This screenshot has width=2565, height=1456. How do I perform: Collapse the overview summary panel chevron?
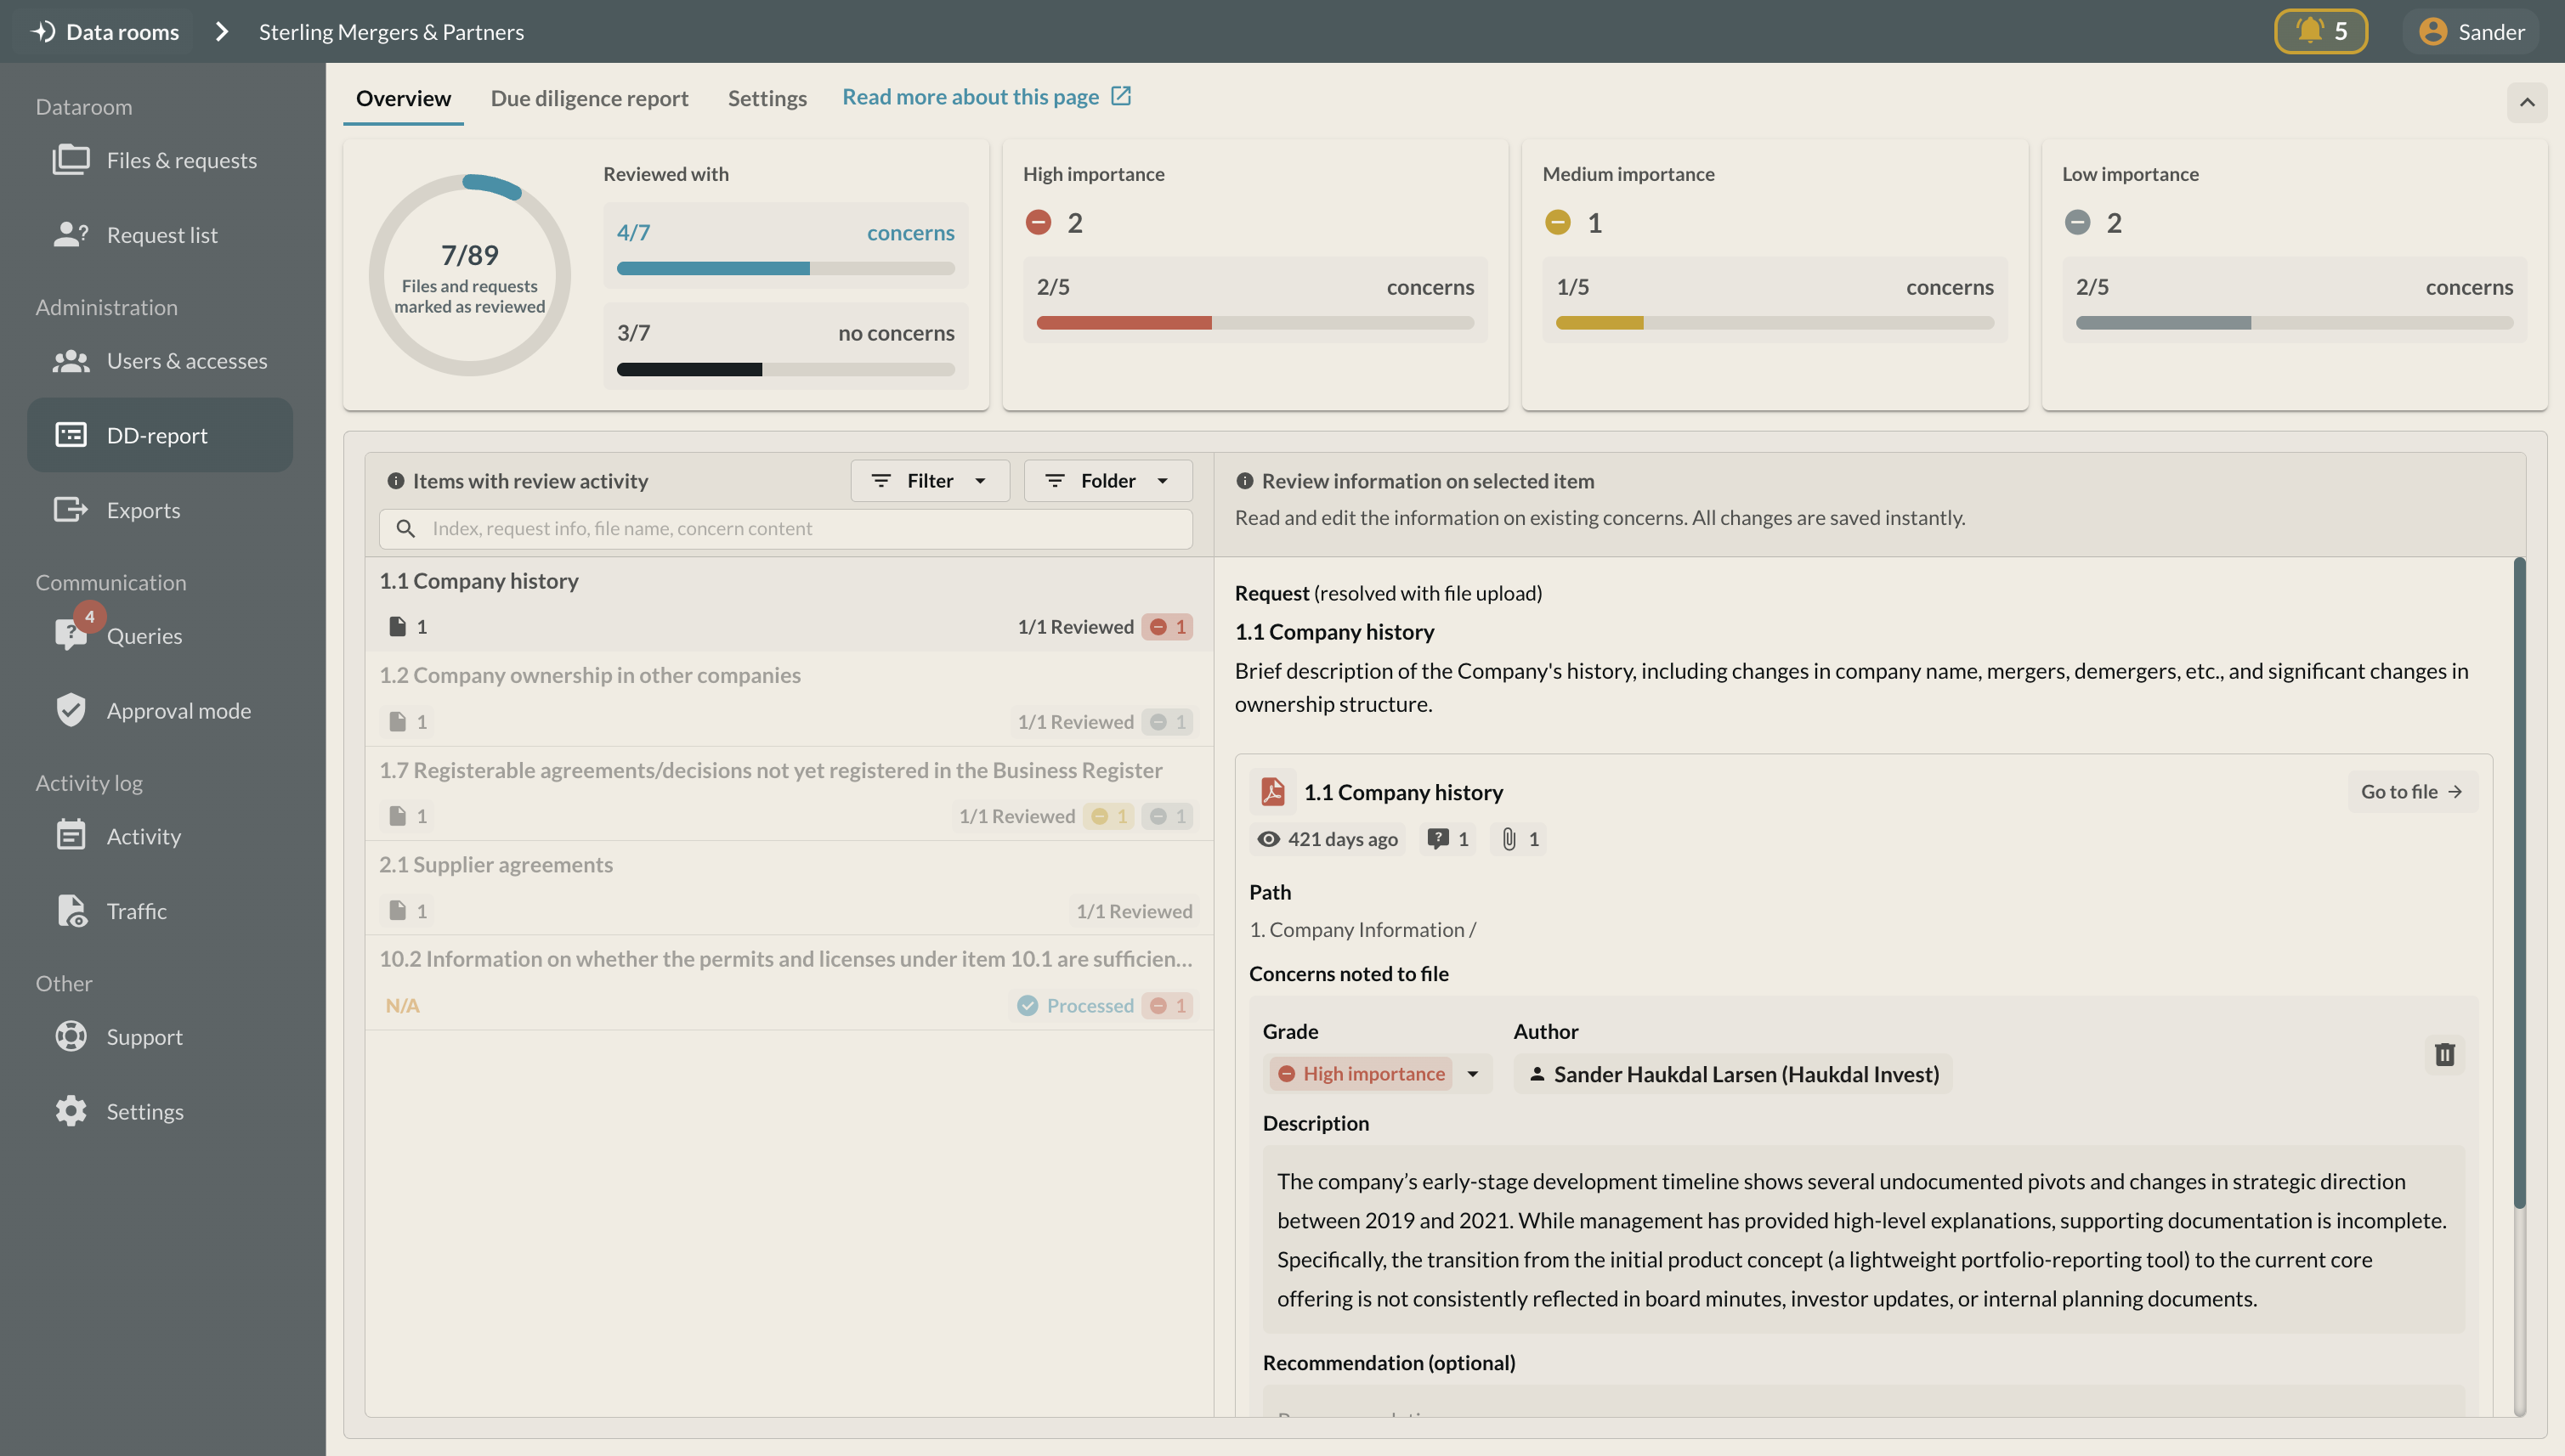point(2526,102)
